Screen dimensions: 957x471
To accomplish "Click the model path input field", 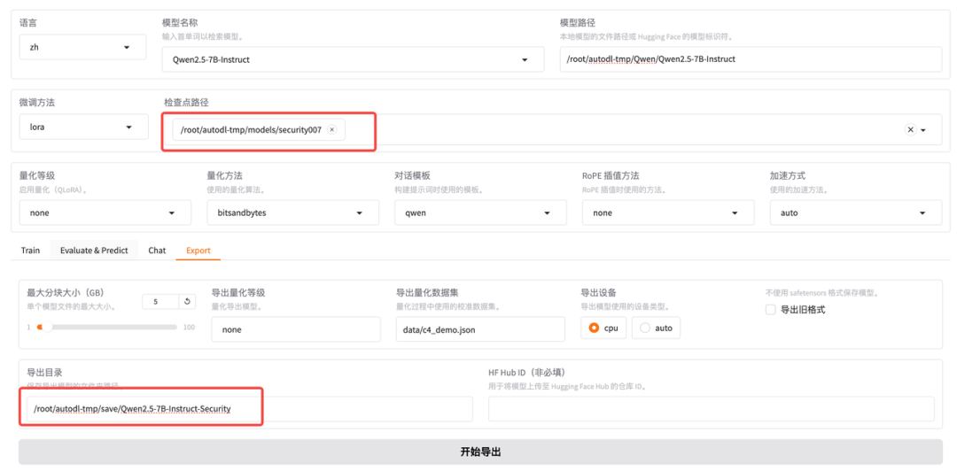I will point(751,59).
